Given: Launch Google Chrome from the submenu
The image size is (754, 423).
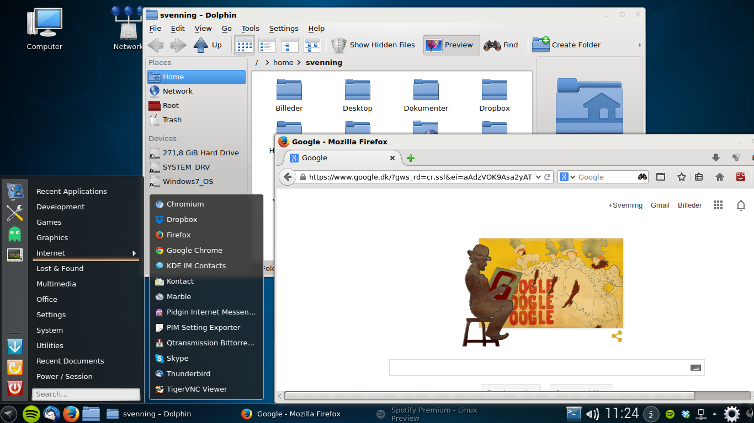Looking at the screenshot, I should pyautogui.click(x=206, y=250).
